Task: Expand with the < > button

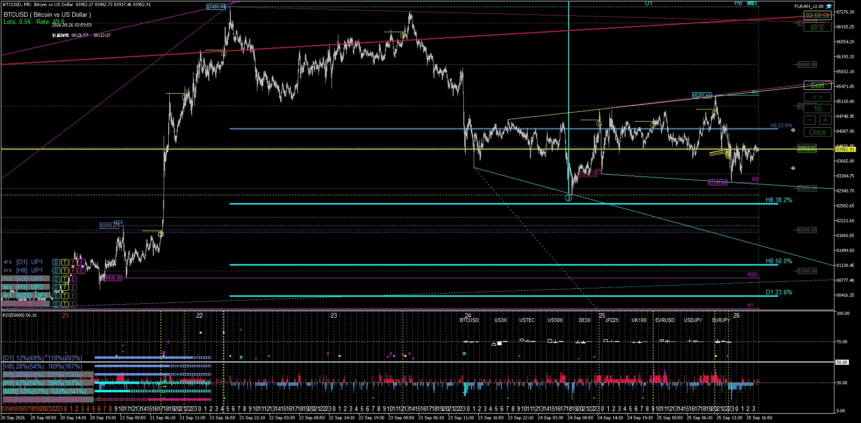Action: [818, 97]
